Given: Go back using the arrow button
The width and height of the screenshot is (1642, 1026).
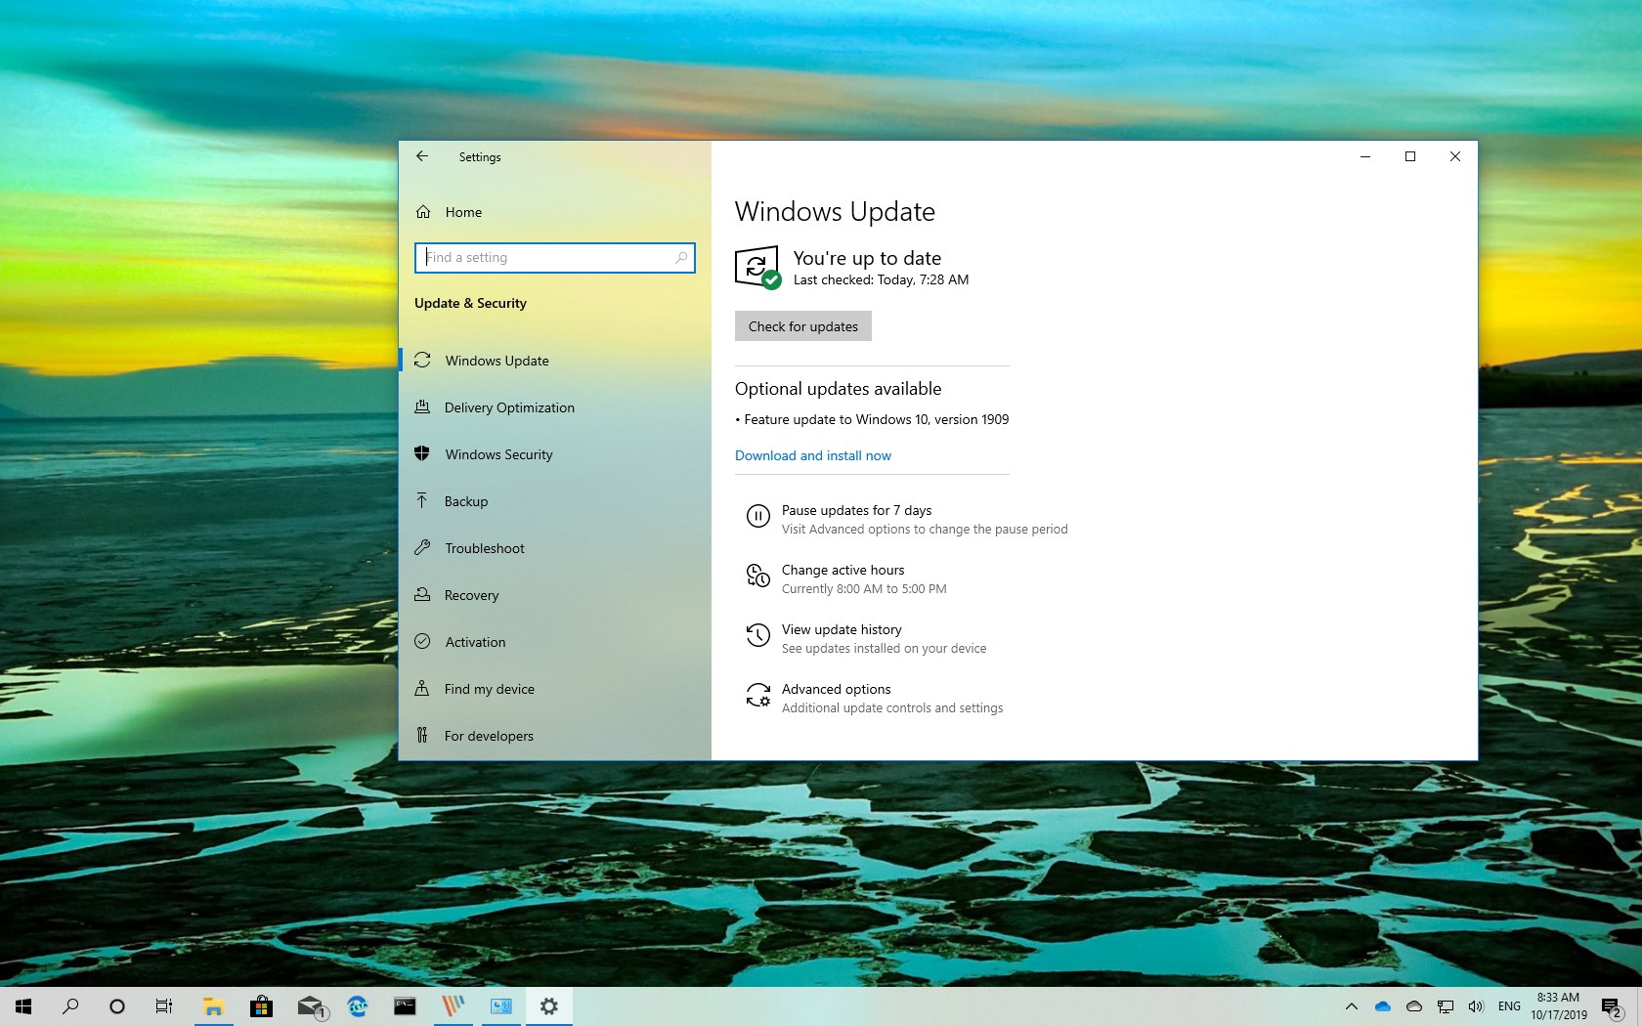Looking at the screenshot, I should [x=422, y=156].
